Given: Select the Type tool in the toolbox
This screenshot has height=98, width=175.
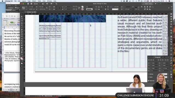Looking at the screenshot, I should pos(22,25).
